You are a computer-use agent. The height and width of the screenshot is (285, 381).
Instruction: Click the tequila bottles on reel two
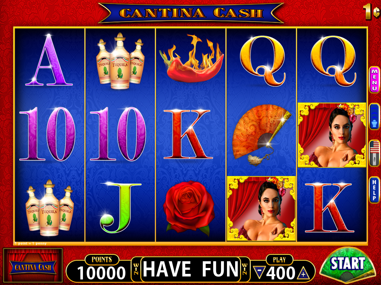[120, 60]
